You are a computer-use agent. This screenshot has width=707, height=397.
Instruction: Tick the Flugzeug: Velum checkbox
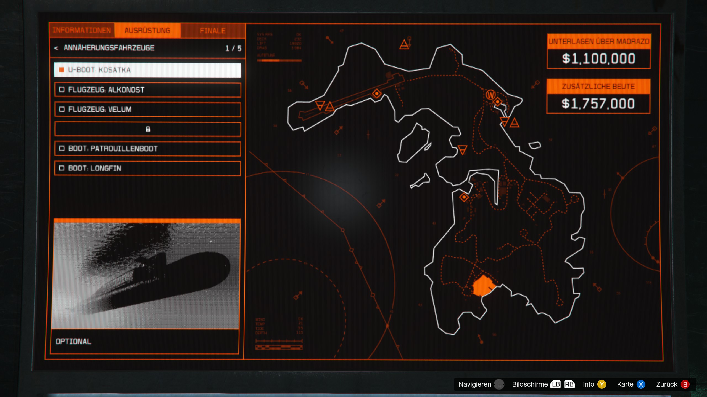(62, 109)
